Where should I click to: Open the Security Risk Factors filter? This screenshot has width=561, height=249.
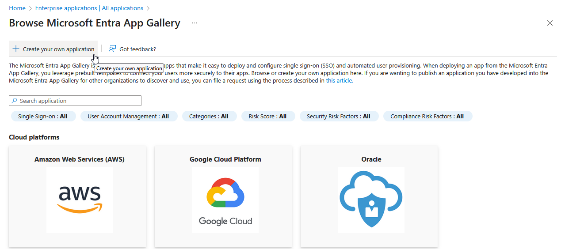(x=339, y=116)
